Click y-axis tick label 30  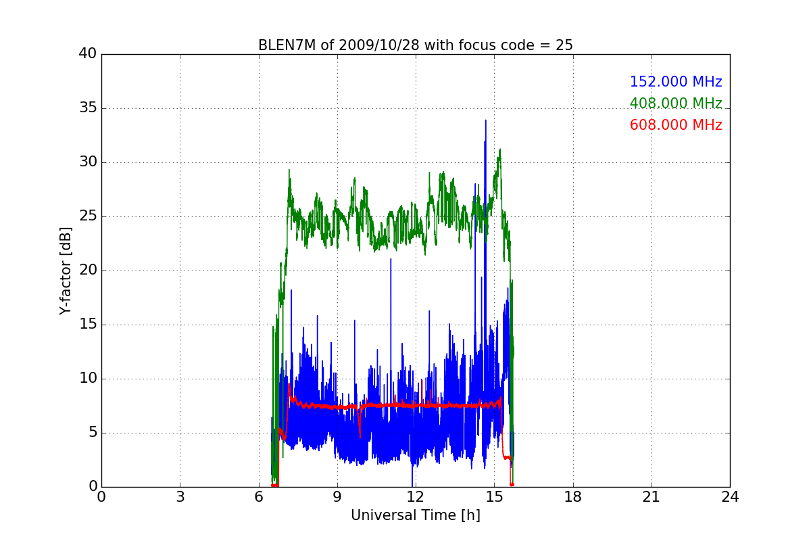tap(88, 162)
